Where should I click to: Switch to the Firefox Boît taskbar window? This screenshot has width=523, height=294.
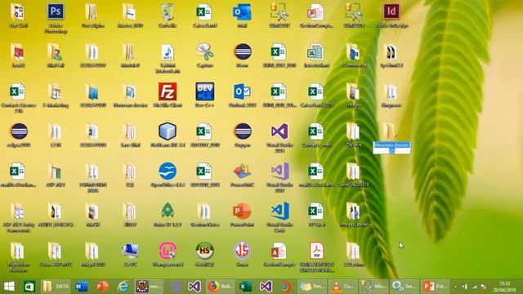point(220,287)
